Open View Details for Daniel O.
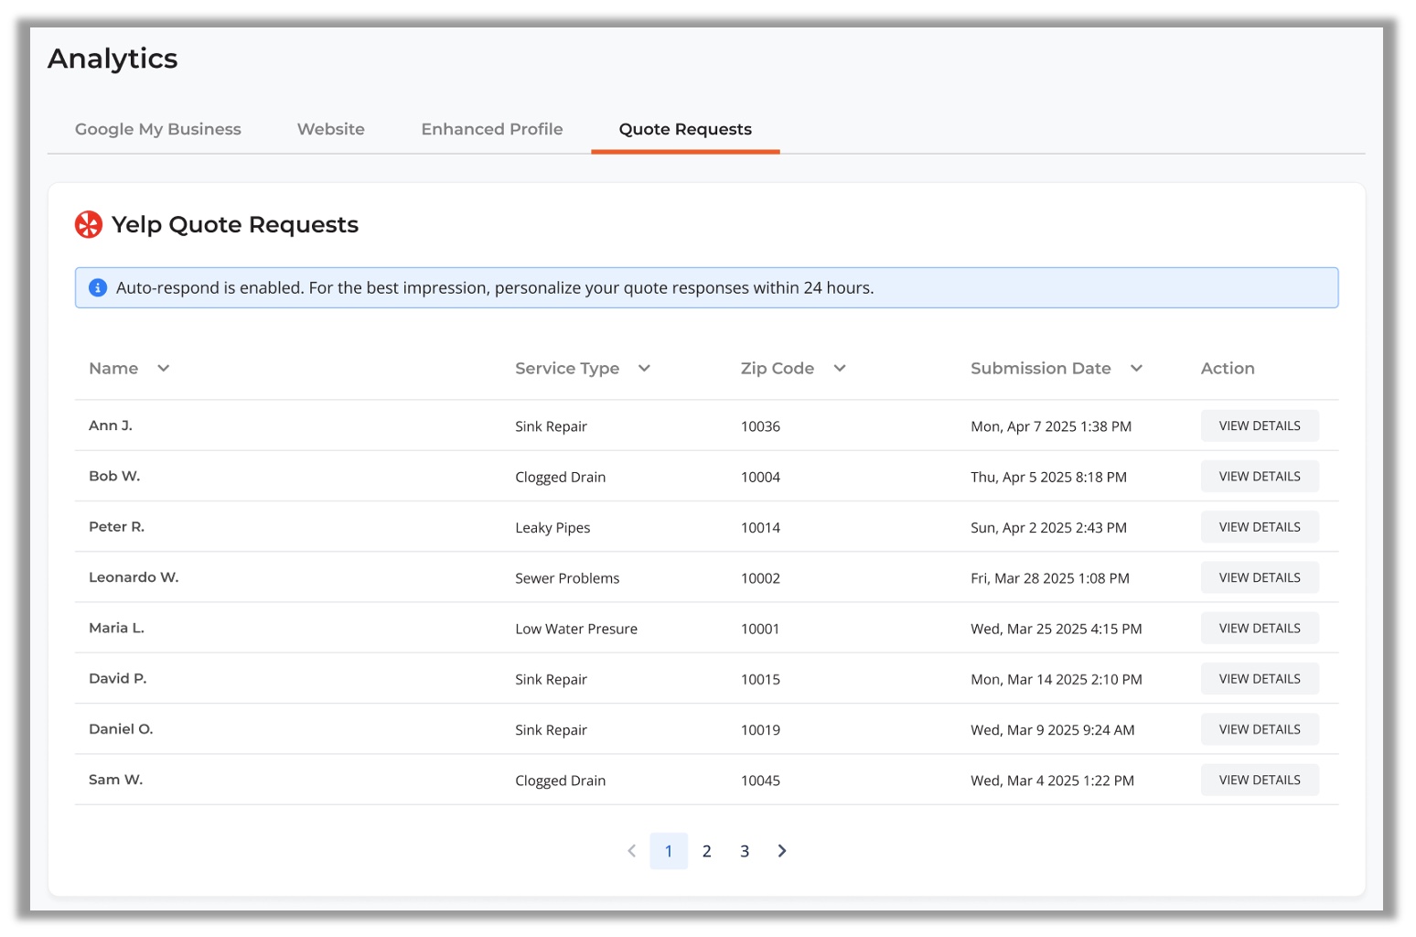This screenshot has height=937, width=1416. pos(1260,729)
